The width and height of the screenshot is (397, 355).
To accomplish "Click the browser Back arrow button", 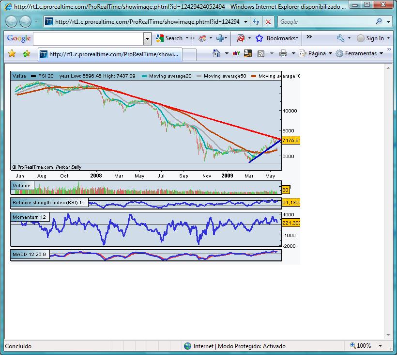I will [11, 21].
